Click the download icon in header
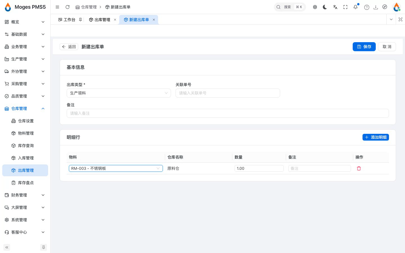Viewport: 405px width, 253px height. point(375,7)
